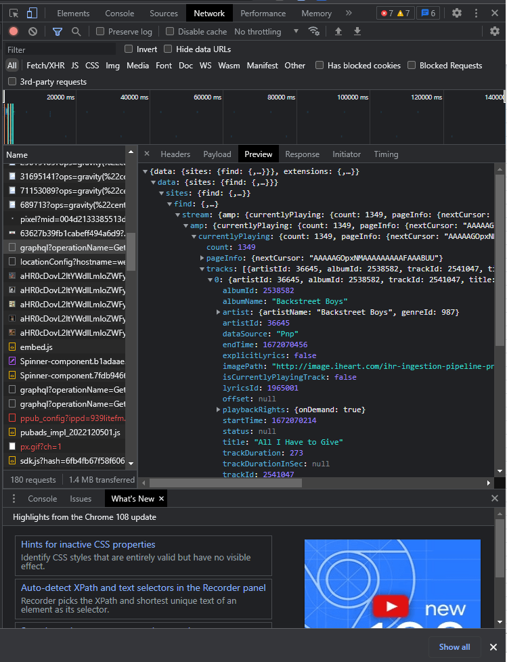Filter requests by JS type
The height and width of the screenshot is (662, 507).
74,66
